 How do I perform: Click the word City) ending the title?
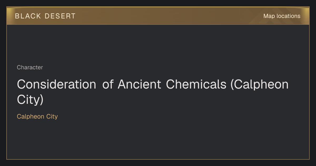pos(30,100)
